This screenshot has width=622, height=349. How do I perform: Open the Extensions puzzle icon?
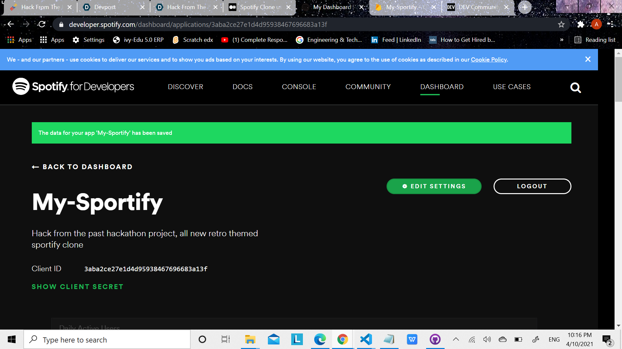click(x=581, y=24)
